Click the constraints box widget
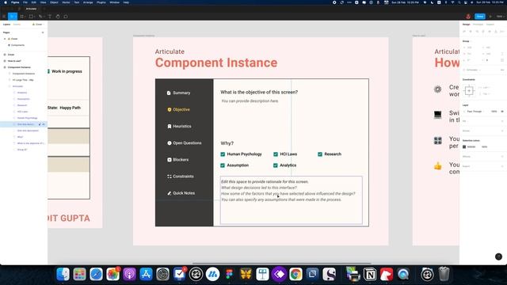 click(469, 90)
